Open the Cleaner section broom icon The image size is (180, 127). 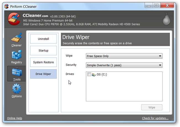(x=16, y=38)
